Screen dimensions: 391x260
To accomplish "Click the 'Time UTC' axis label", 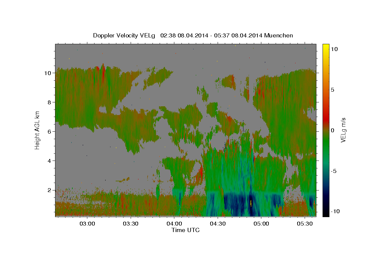I will [185, 230].
